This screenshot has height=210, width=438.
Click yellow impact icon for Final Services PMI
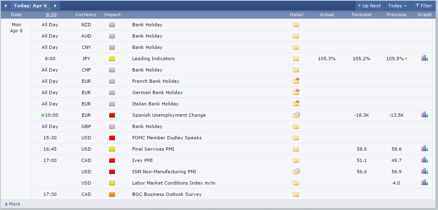[112, 149]
